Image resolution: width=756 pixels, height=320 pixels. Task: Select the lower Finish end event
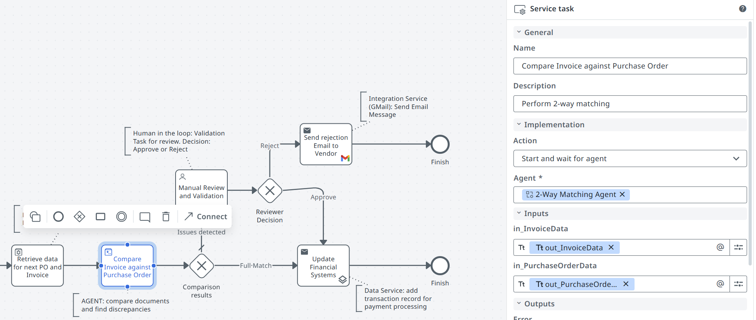[440, 266]
